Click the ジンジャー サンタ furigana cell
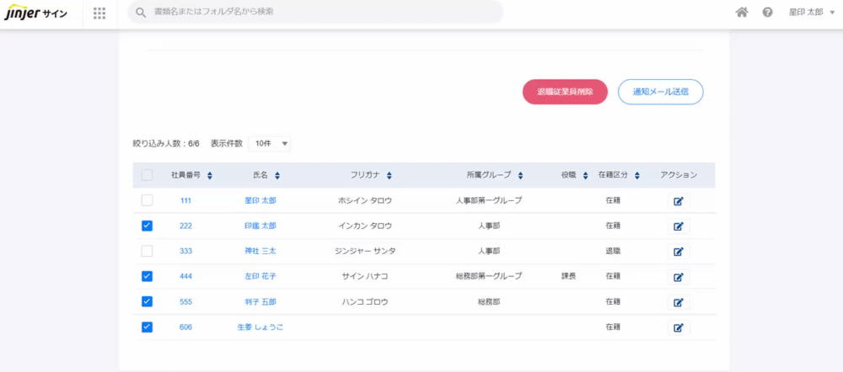The width and height of the screenshot is (843, 372). (365, 251)
